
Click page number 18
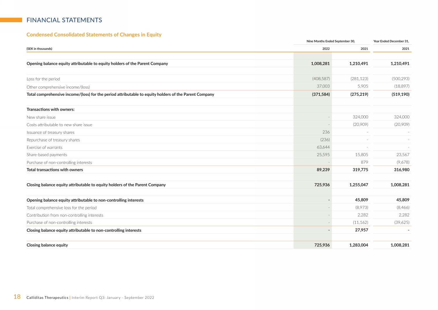coord(17,297)
